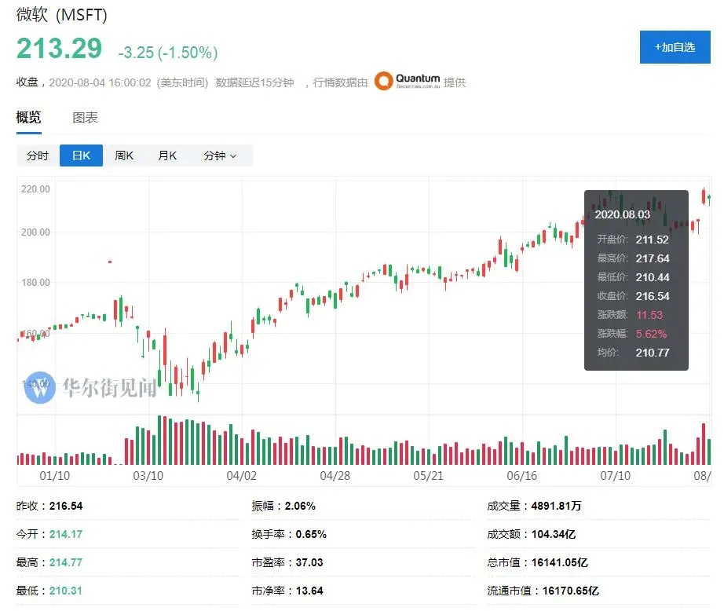
Task: Click the 换手率 0.65% value
Action: (311, 534)
